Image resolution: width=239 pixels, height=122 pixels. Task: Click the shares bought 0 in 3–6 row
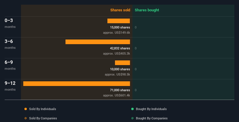pyautogui.click(x=136, y=48)
